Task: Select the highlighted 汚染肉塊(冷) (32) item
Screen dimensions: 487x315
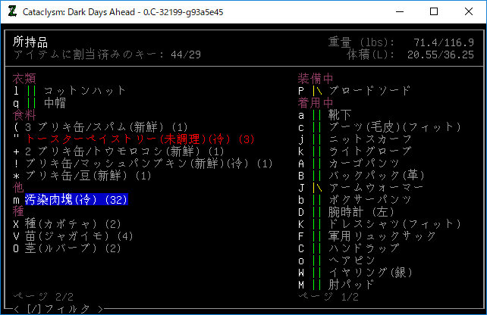Action: pos(76,200)
